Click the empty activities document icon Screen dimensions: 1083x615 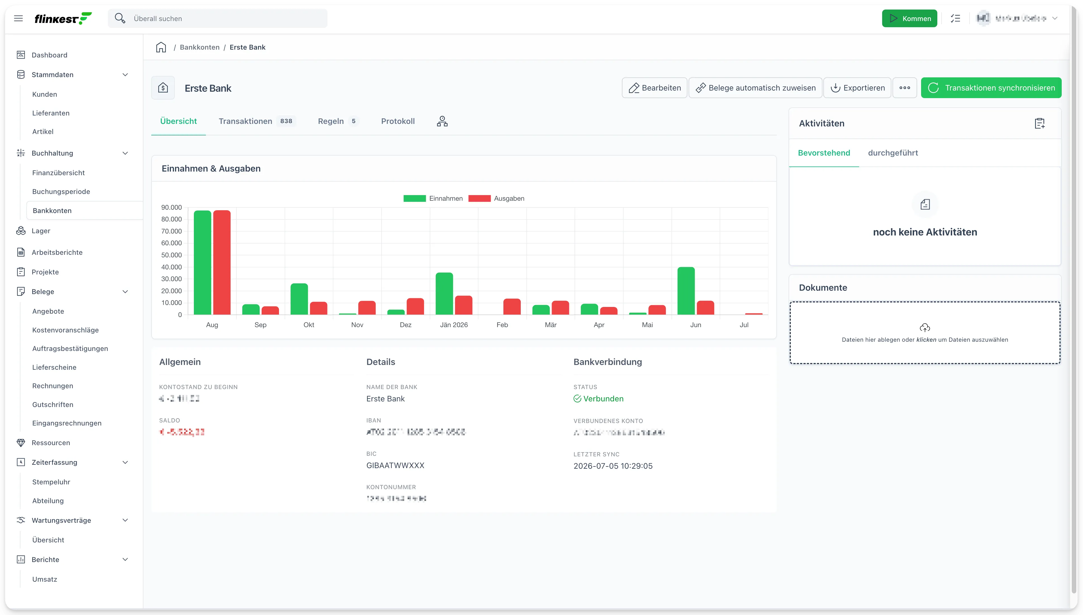[925, 204]
